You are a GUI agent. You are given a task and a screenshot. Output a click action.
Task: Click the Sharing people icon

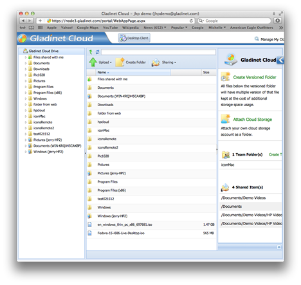(156, 62)
